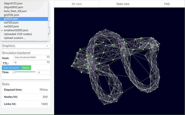Image resolution: width=185 pixels, height=115 pixels.
Task: Click the TTL help question-mark icon
Action: 48,62
